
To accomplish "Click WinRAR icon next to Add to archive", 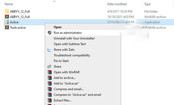I will click(x=50, y=78).
